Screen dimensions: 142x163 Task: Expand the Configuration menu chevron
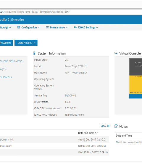[39, 27]
